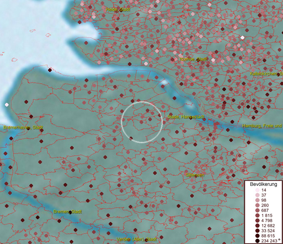283x244 pixels.
Task: Click the legend value 260
Action: pyautogui.click(x=265, y=205)
